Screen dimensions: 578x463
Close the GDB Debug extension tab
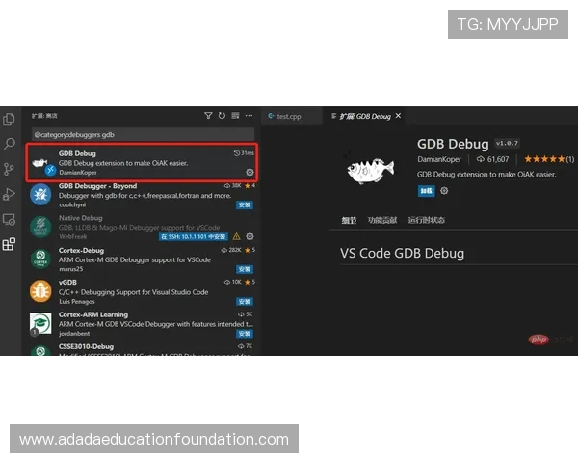399,116
